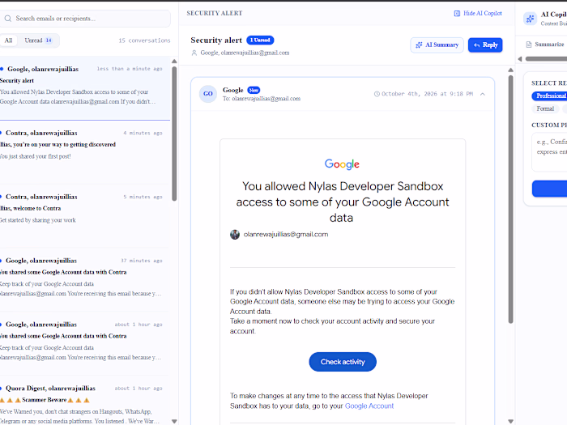Screen dimensions: 567x425
Task: Click the AI Summary button
Action: coord(437,45)
